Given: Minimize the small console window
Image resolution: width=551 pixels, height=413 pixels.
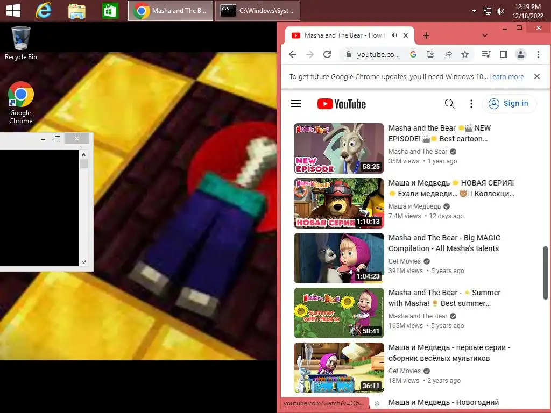Looking at the screenshot, I should (43, 139).
